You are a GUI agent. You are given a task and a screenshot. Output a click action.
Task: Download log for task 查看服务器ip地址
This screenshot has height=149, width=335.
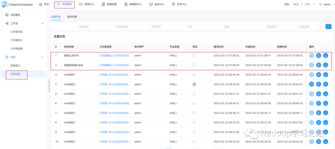(x=326, y=65)
